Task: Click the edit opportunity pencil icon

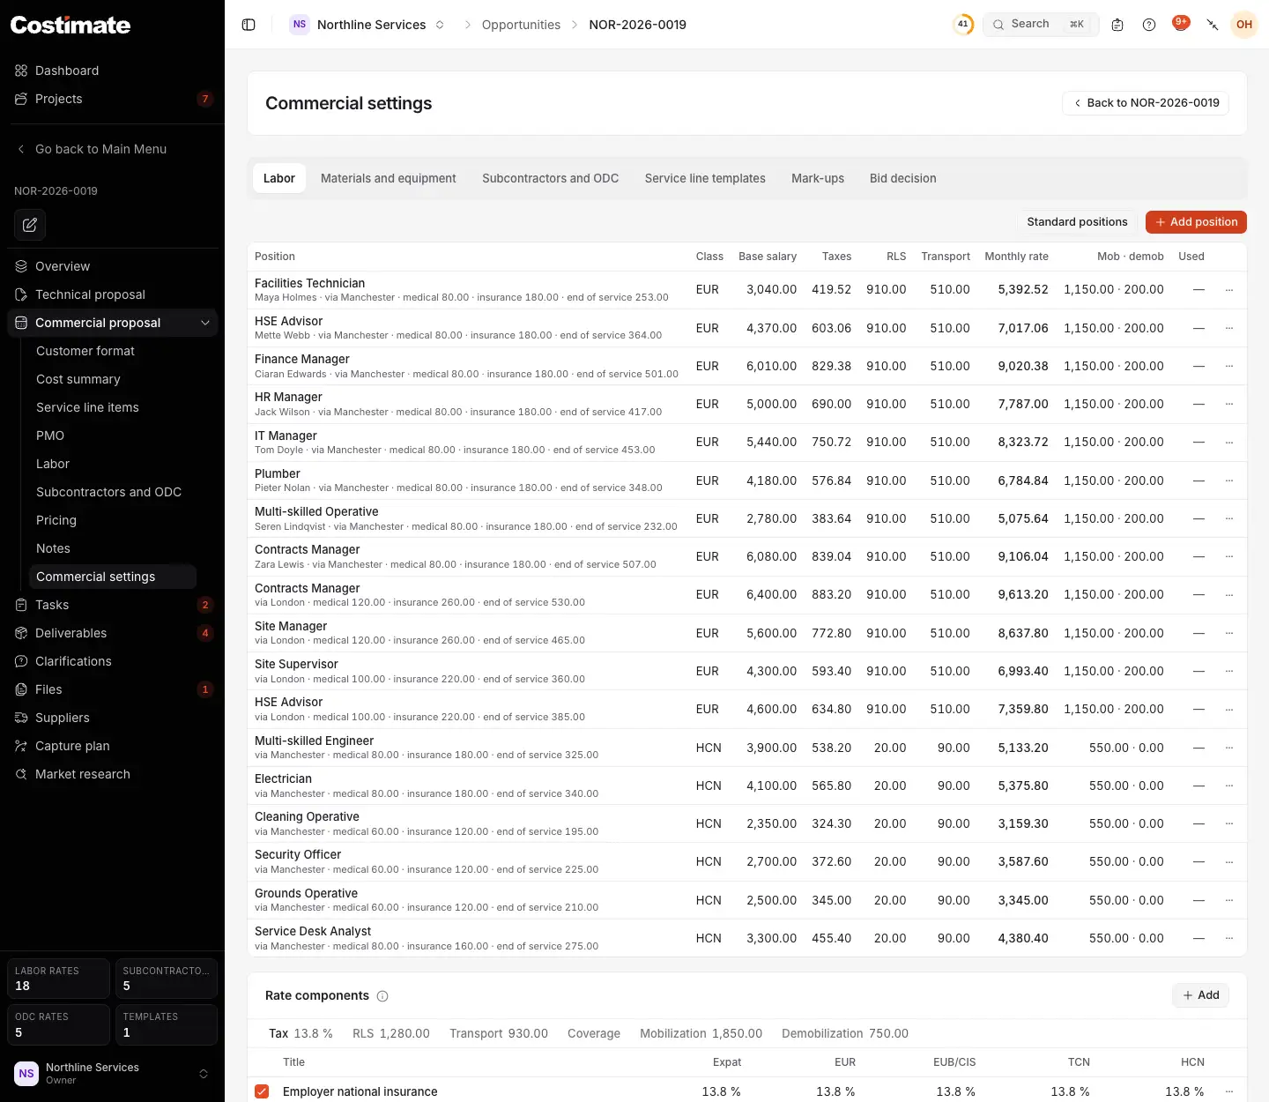Action: pos(30,225)
